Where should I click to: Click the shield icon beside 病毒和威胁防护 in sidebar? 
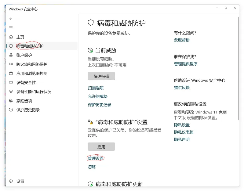click(11, 46)
